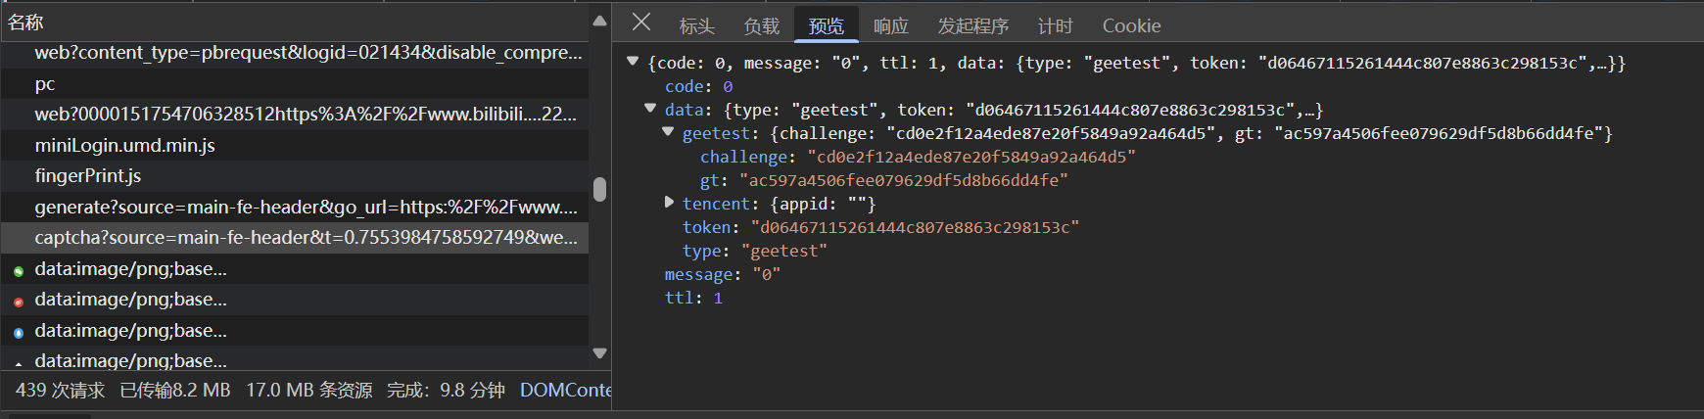Switch to the 响应 tab
The width and height of the screenshot is (1704, 419).
(x=890, y=26)
